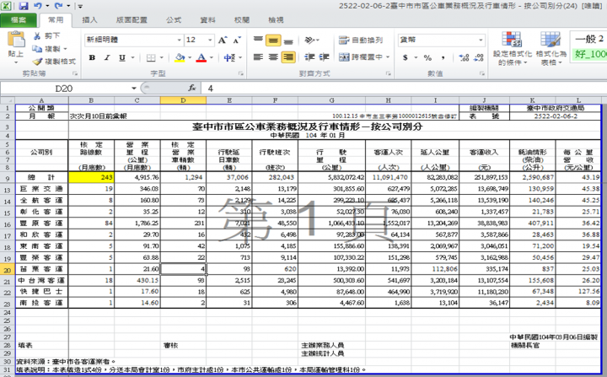
Task: Expand Name Box dropdown arrow
Action: point(133,89)
